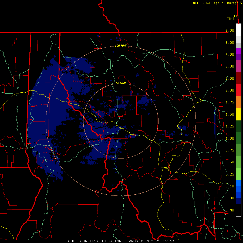
Task: Click the [IN] units label
Action: (x=230, y=19)
